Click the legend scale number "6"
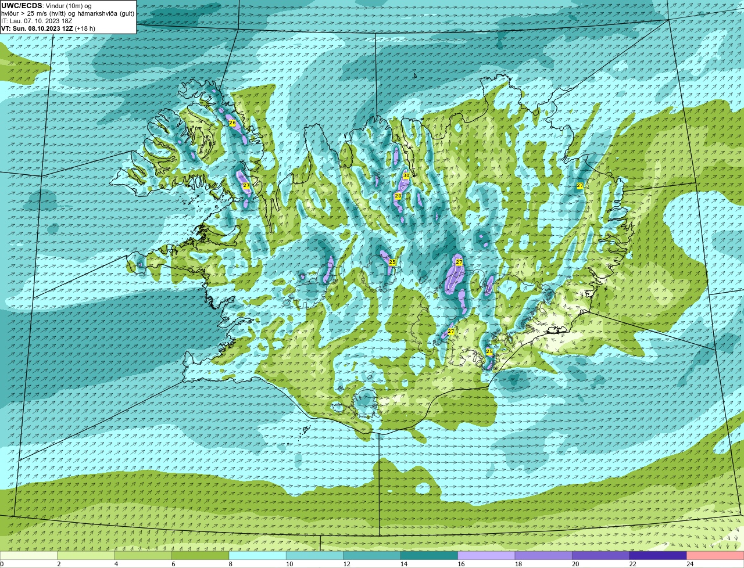744x568 pixels. click(x=173, y=564)
